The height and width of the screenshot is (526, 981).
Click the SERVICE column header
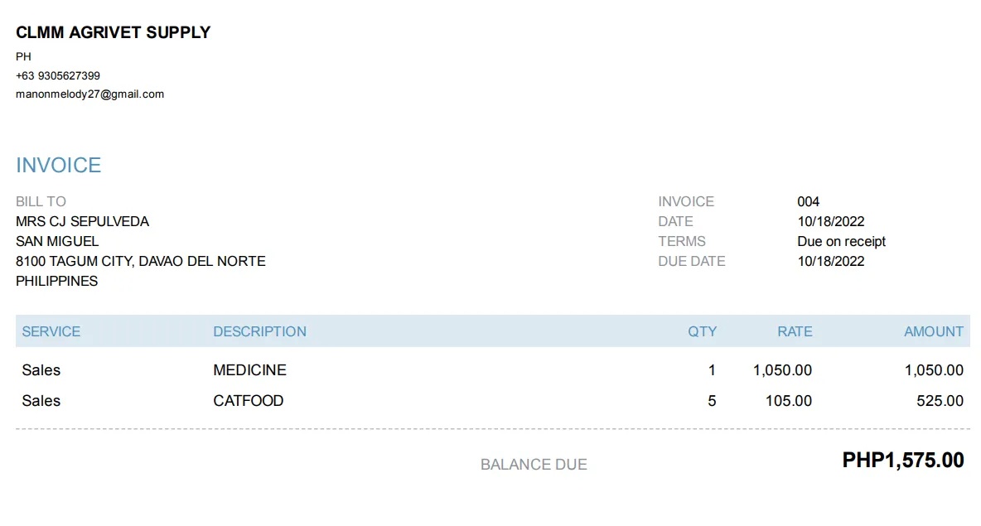[x=51, y=331]
